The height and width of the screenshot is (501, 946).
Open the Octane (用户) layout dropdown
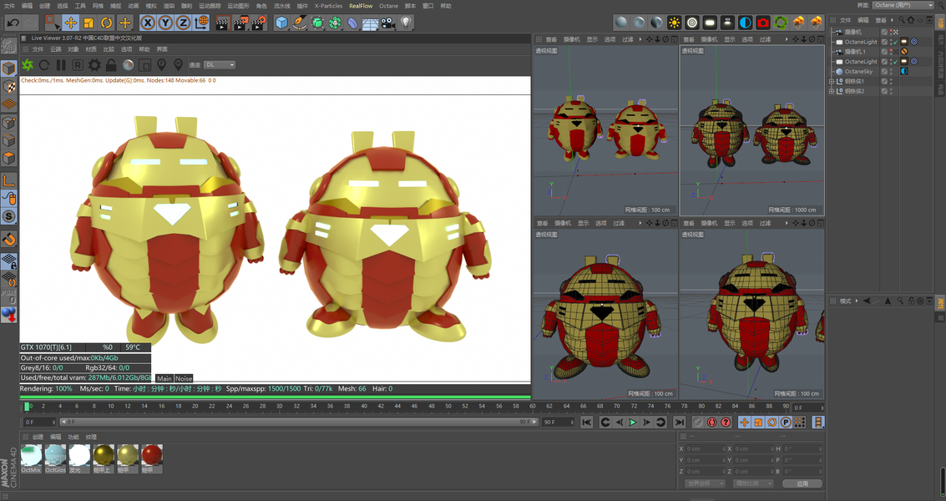click(903, 6)
